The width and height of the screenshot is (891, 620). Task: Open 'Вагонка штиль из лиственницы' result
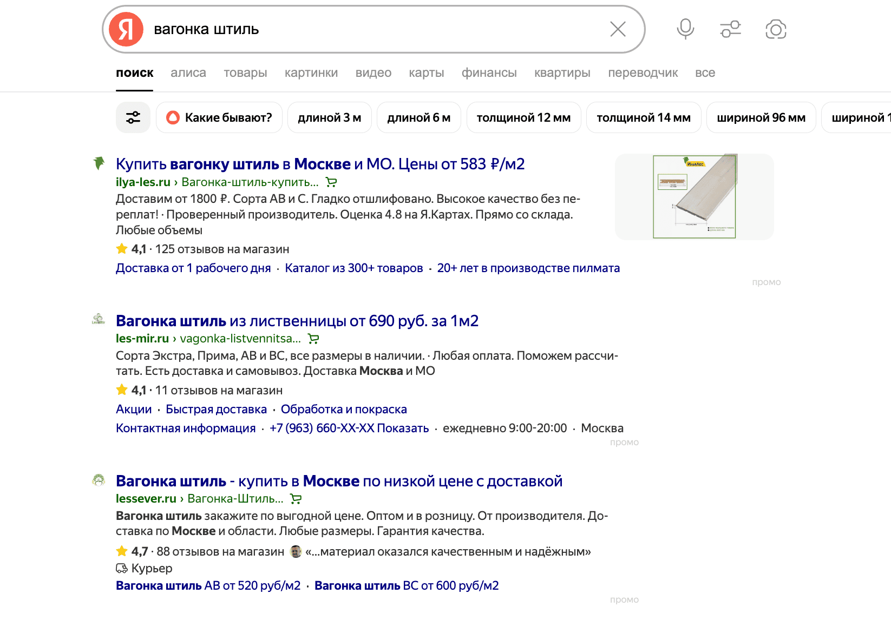pos(297,321)
